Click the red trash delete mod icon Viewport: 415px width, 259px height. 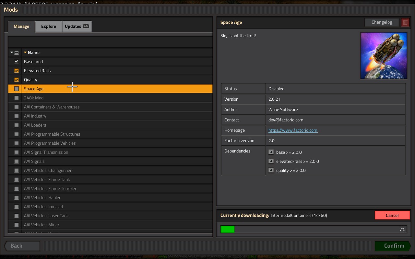[x=405, y=22]
